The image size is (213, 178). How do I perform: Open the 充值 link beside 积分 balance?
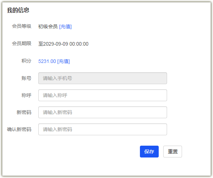(63, 61)
